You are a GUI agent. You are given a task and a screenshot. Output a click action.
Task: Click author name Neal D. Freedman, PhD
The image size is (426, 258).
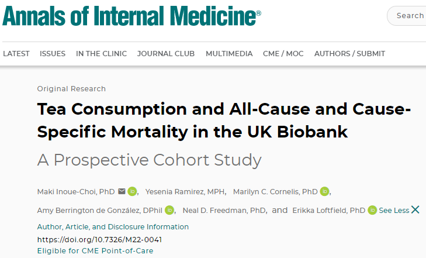(224, 211)
